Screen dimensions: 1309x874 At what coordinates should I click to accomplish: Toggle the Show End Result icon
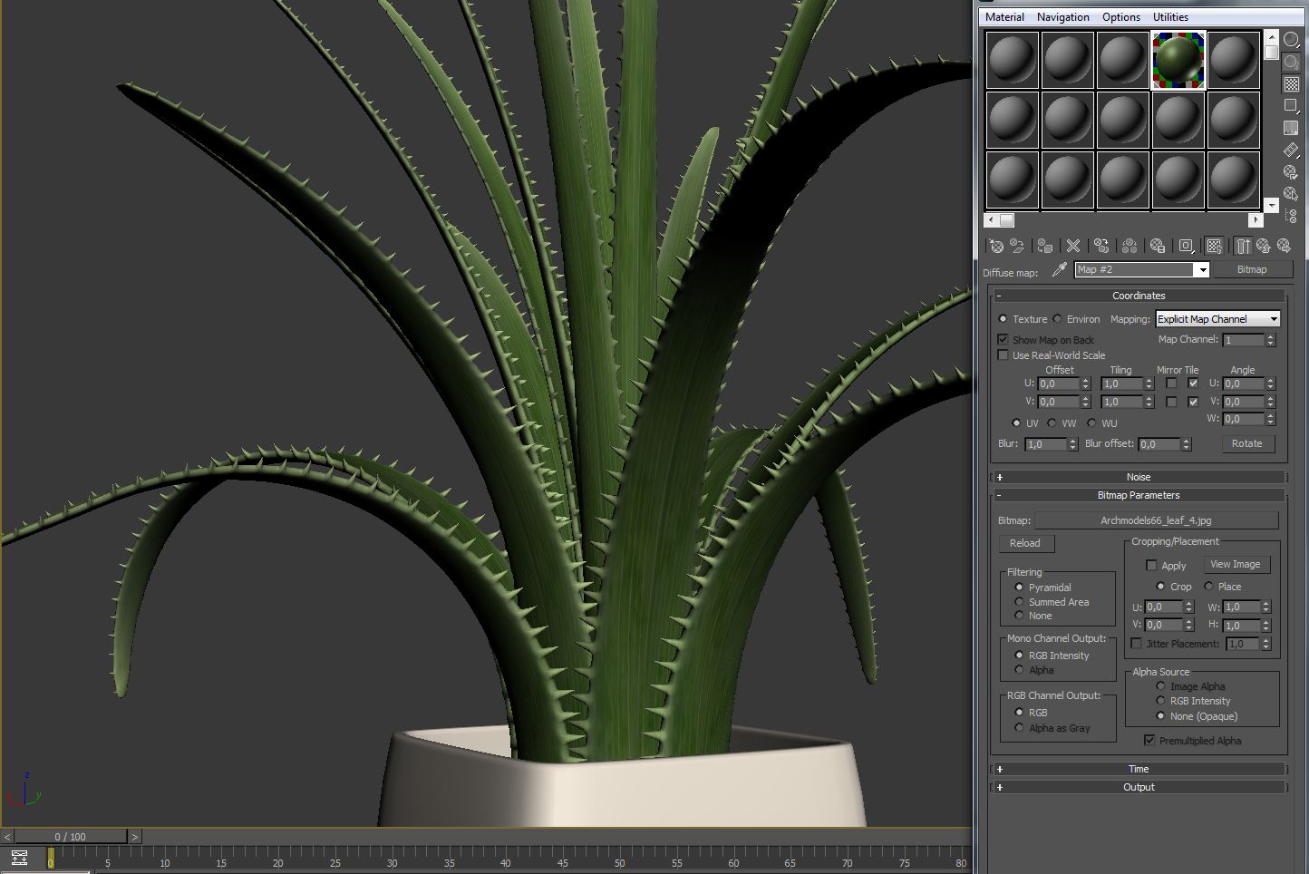coord(1243,246)
